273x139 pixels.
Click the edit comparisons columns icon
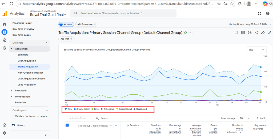pos(243,33)
